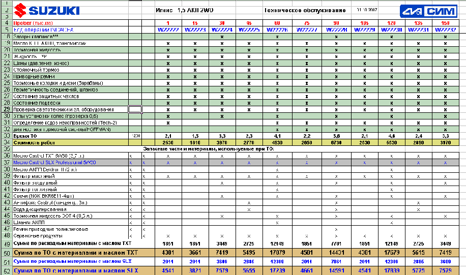Image resolution: width=466 pixels, height=275 pixels.
Task: Select mileage header cell 135
Action: click(418, 23)
